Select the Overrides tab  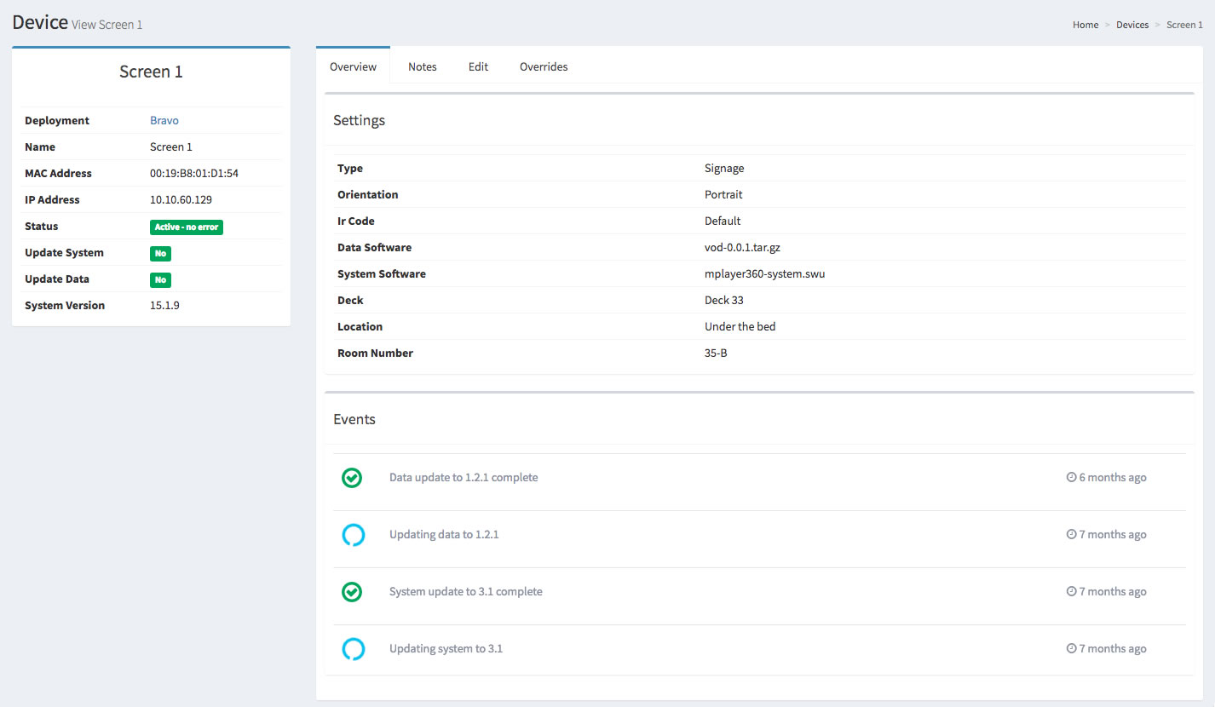click(x=544, y=66)
